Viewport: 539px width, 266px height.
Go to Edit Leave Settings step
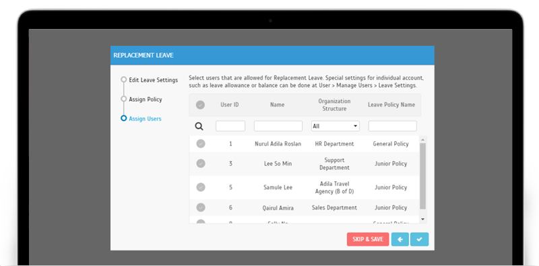(154, 80)
